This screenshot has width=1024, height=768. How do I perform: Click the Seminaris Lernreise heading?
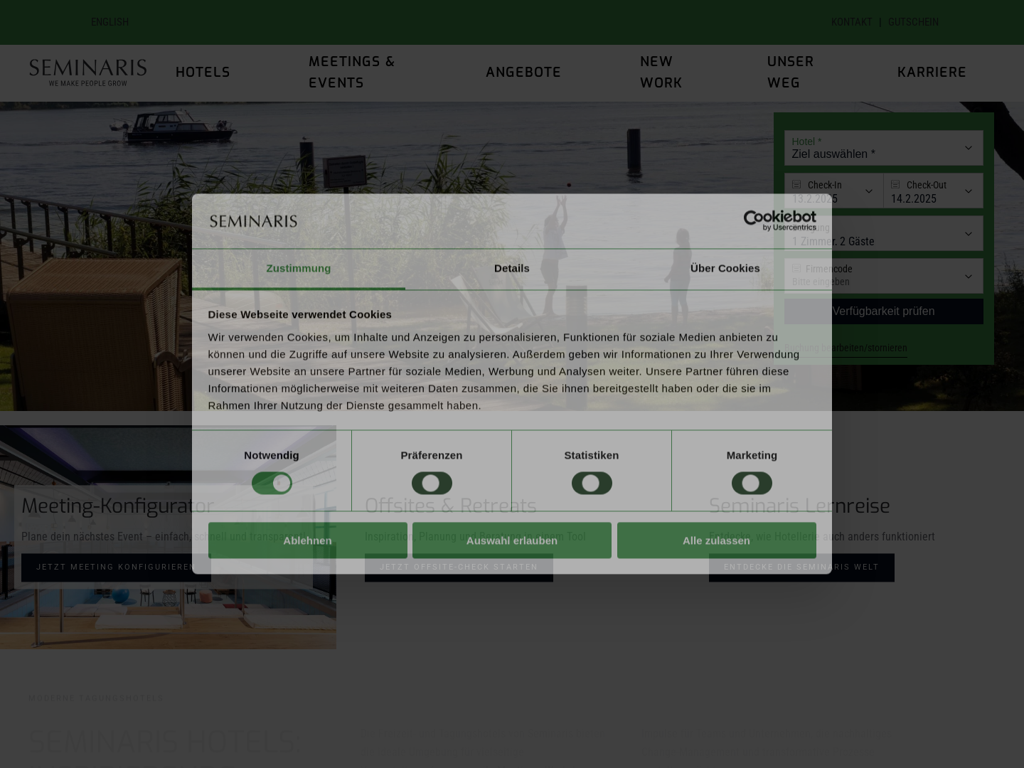tap(799, 506)
